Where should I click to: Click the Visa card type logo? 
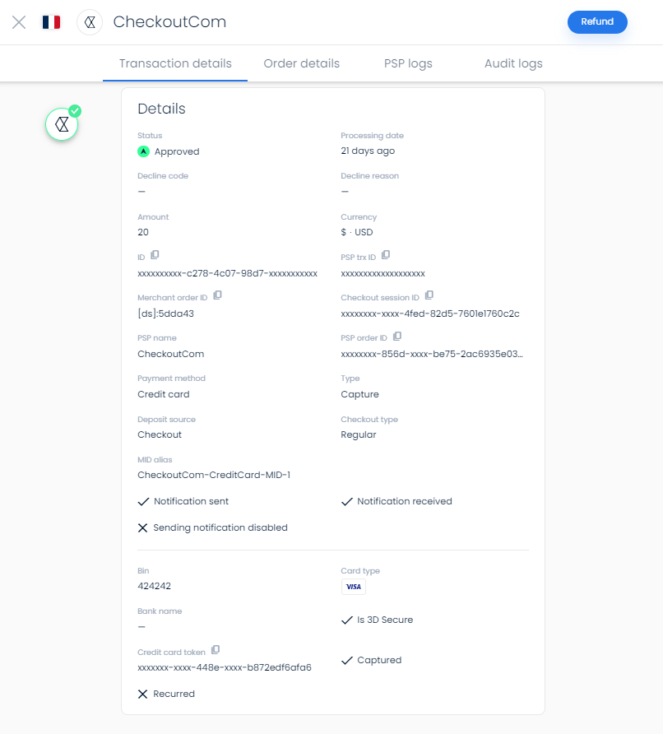pyautogui.click(x=353, y=587)
